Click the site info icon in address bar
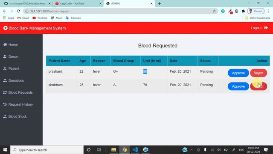This screenshot has height=154, width=273. pyautogui.click(x=27, y=11)
